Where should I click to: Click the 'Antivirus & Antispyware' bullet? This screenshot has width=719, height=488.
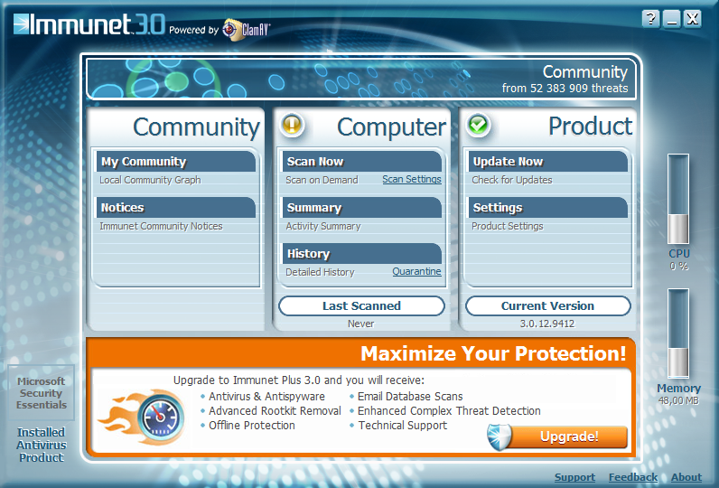coord(266,396)
